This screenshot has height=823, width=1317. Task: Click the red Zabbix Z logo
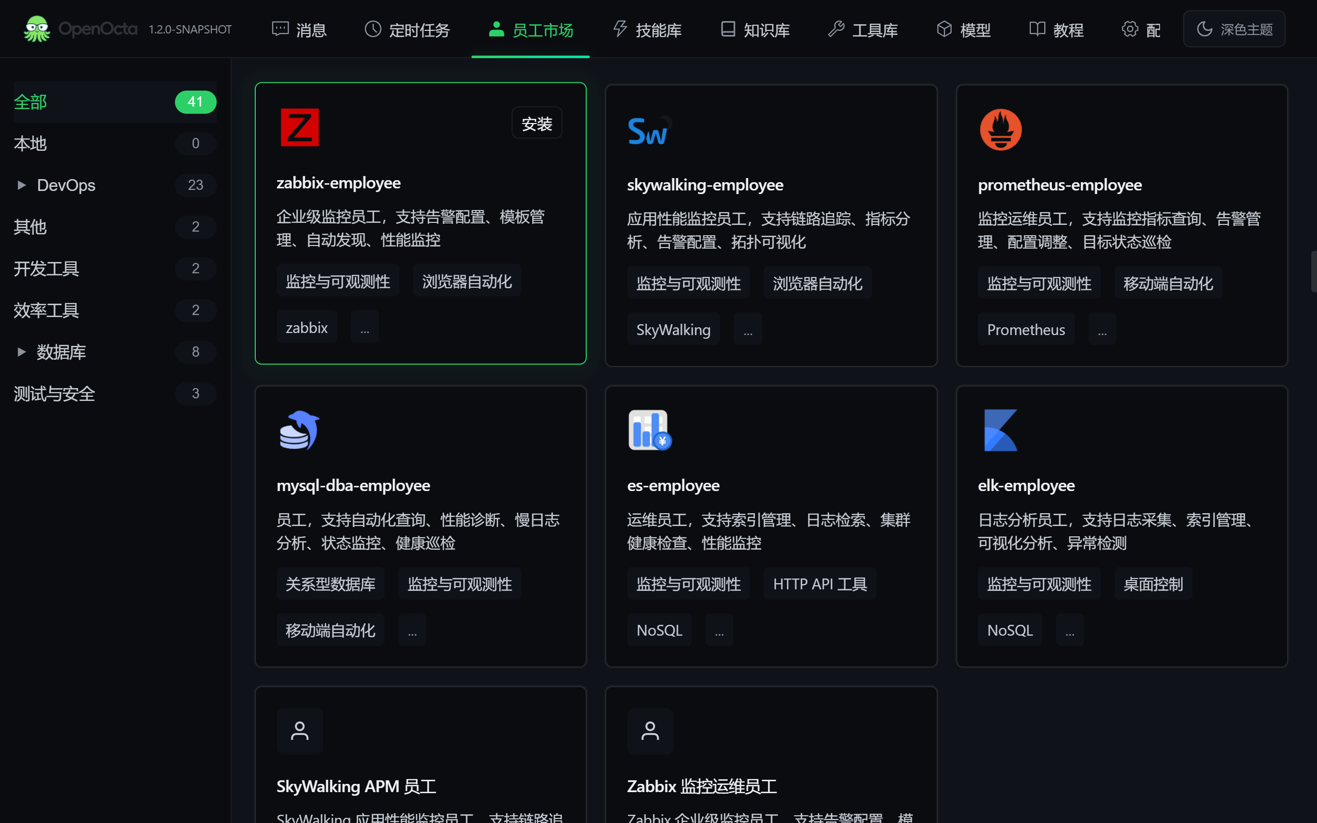pyautogui.click(x=300, y=127)
